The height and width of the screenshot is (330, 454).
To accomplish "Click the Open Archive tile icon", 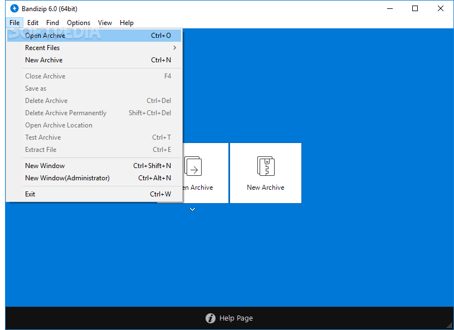I will coord(193,166).
